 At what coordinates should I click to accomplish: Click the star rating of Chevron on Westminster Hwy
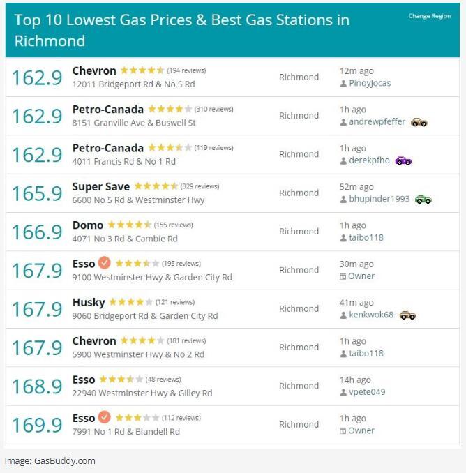click(142, 341)
